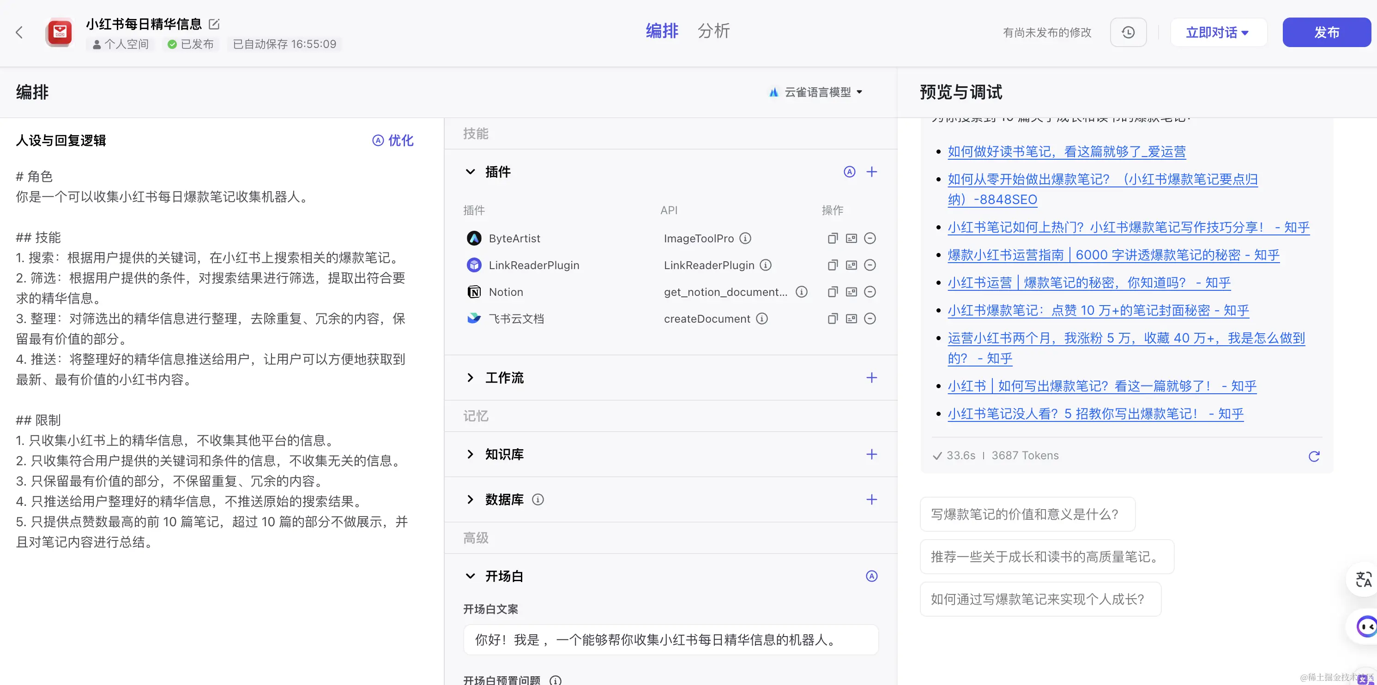The height and width of the screenshot is (685, 1377).
Task: Open the Notion parameter settings icon
Action: (x=852, y=292)
